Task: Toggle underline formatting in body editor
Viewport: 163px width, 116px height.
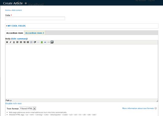Action: (x=14, y=42)
